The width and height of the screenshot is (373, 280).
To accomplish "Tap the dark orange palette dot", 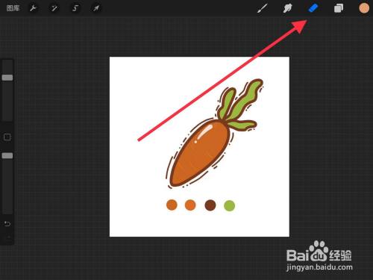I will point(172,205).
